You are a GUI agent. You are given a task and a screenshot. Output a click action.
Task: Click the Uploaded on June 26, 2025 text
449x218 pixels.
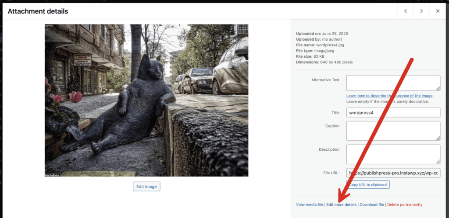point(322,34)
